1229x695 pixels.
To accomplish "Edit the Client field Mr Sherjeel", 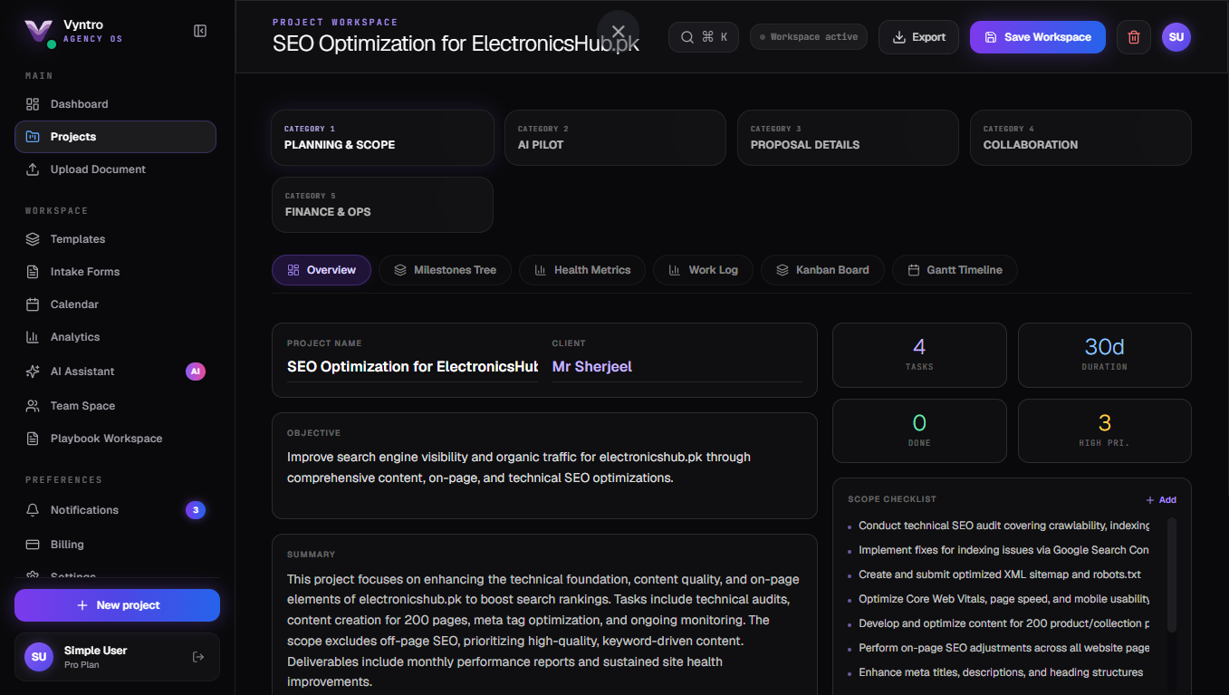I will [x=677, y=367].
